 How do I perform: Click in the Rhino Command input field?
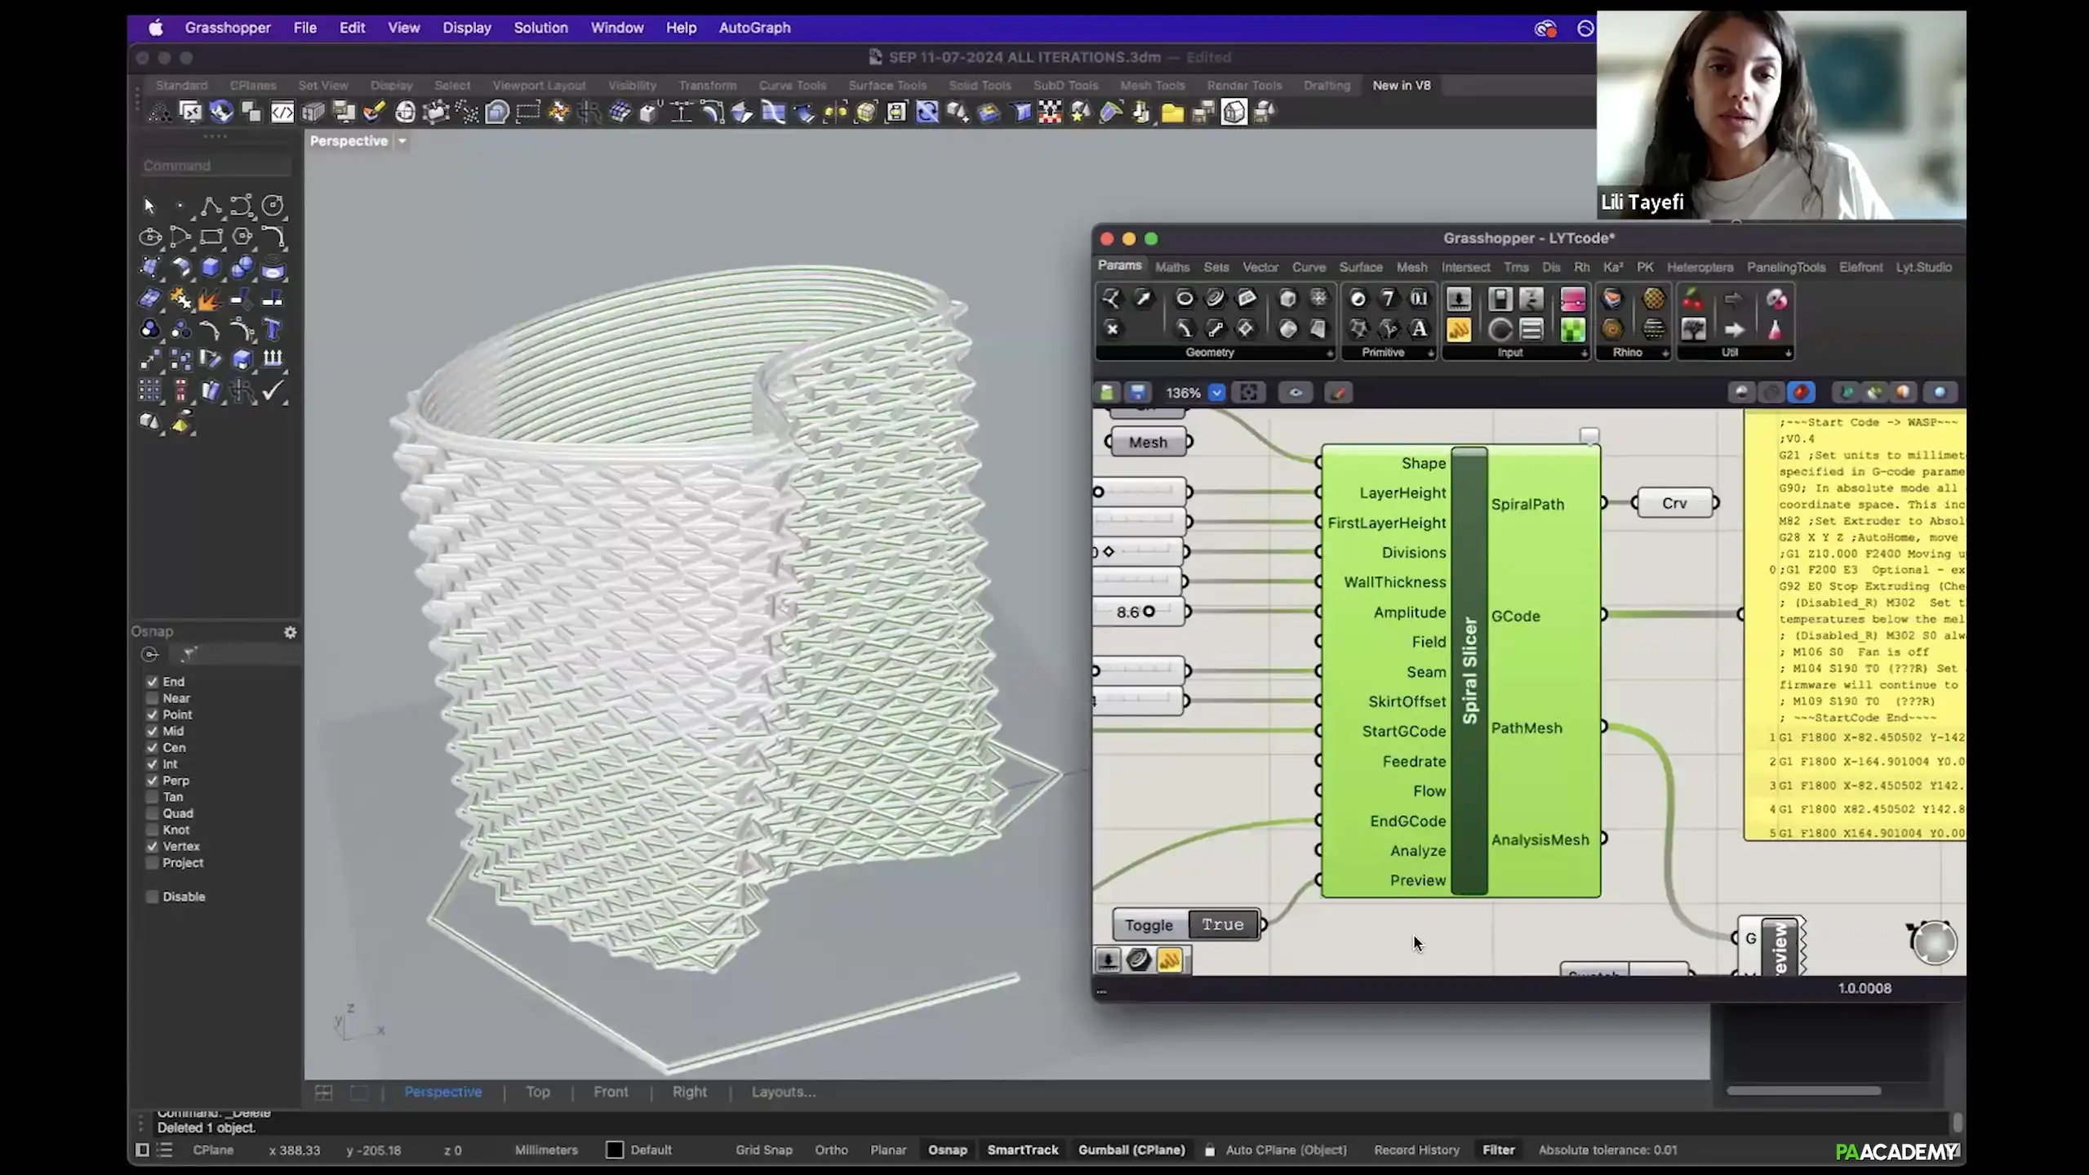216,166
